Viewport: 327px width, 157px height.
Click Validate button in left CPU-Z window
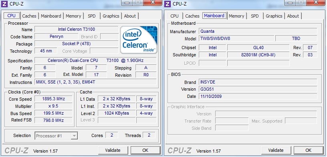pyautogui.click(x=113, y=150)
